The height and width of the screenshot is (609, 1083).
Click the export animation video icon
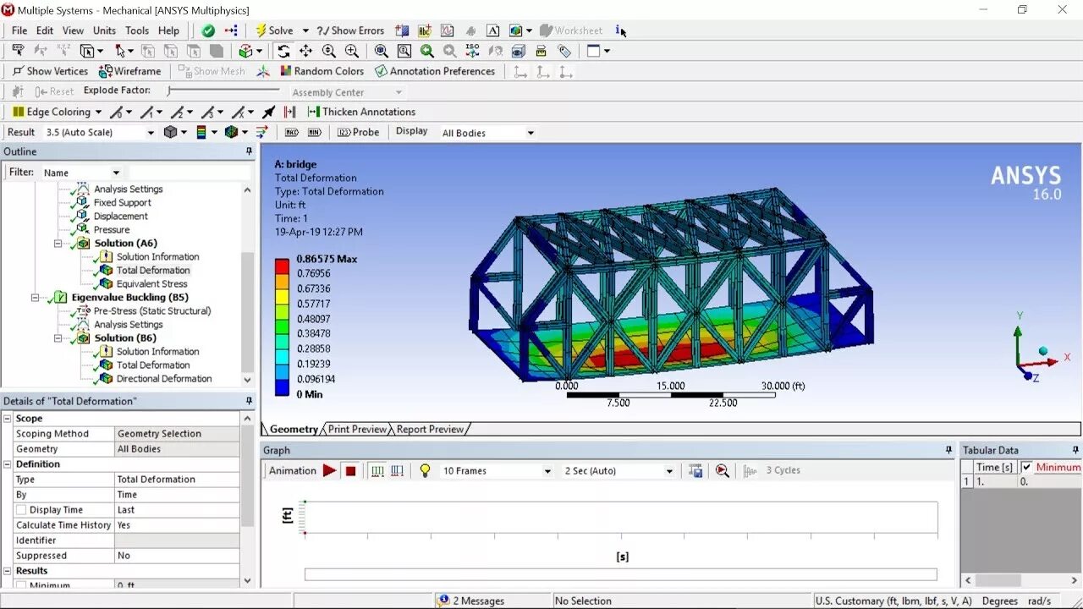pos(695,470)
